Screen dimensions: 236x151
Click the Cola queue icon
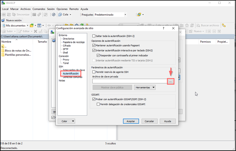60,14
